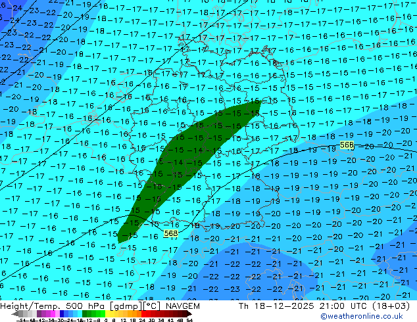The image size is (417, 322).
Task: Click the weatheronline.co.uk copyright link
Action: [x=364, y=316]
